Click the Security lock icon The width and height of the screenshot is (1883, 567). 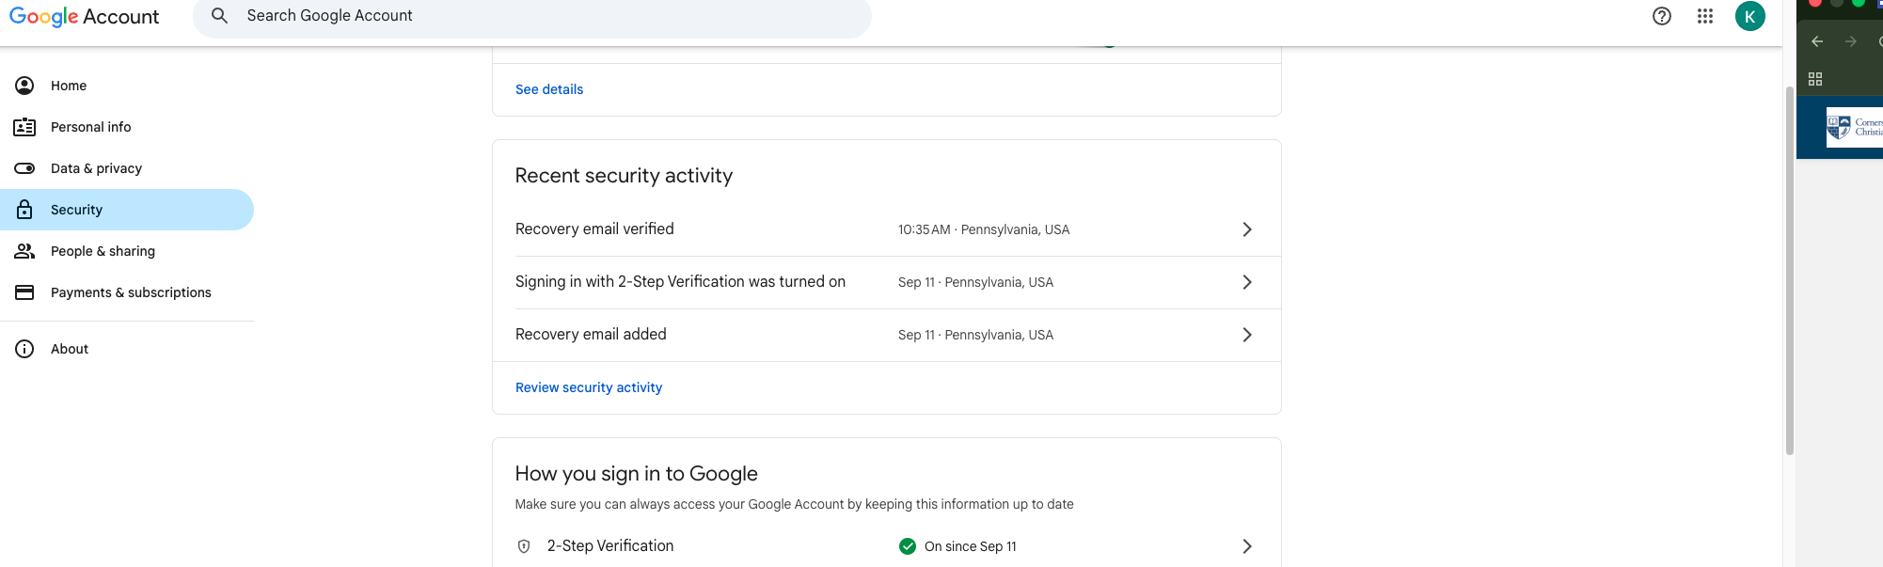pyautogui.click(x=25, y=210)
